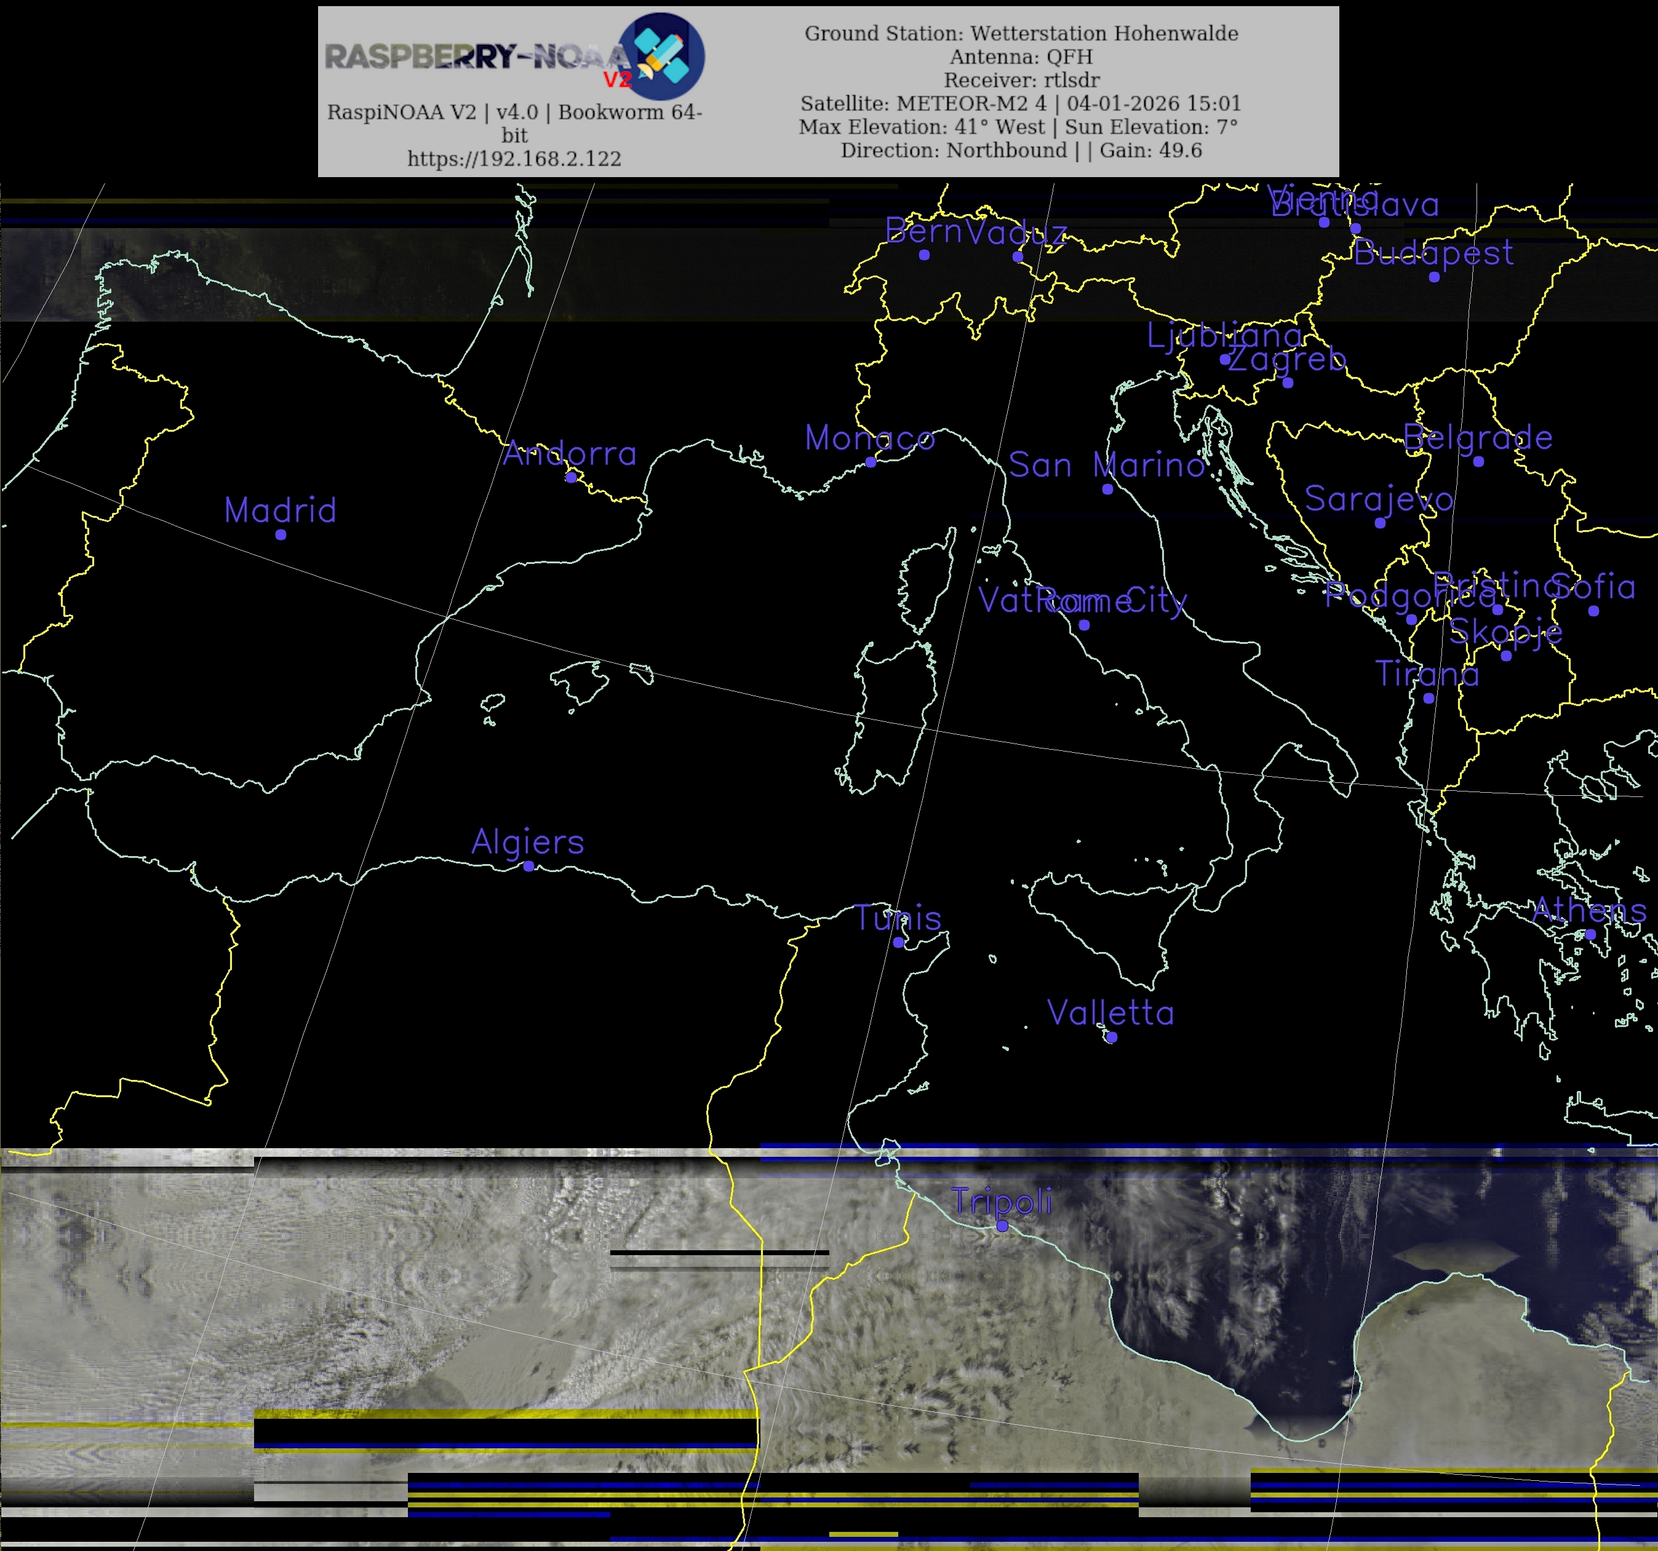Click the Belgrade city marker dot

click(1479, 461)
